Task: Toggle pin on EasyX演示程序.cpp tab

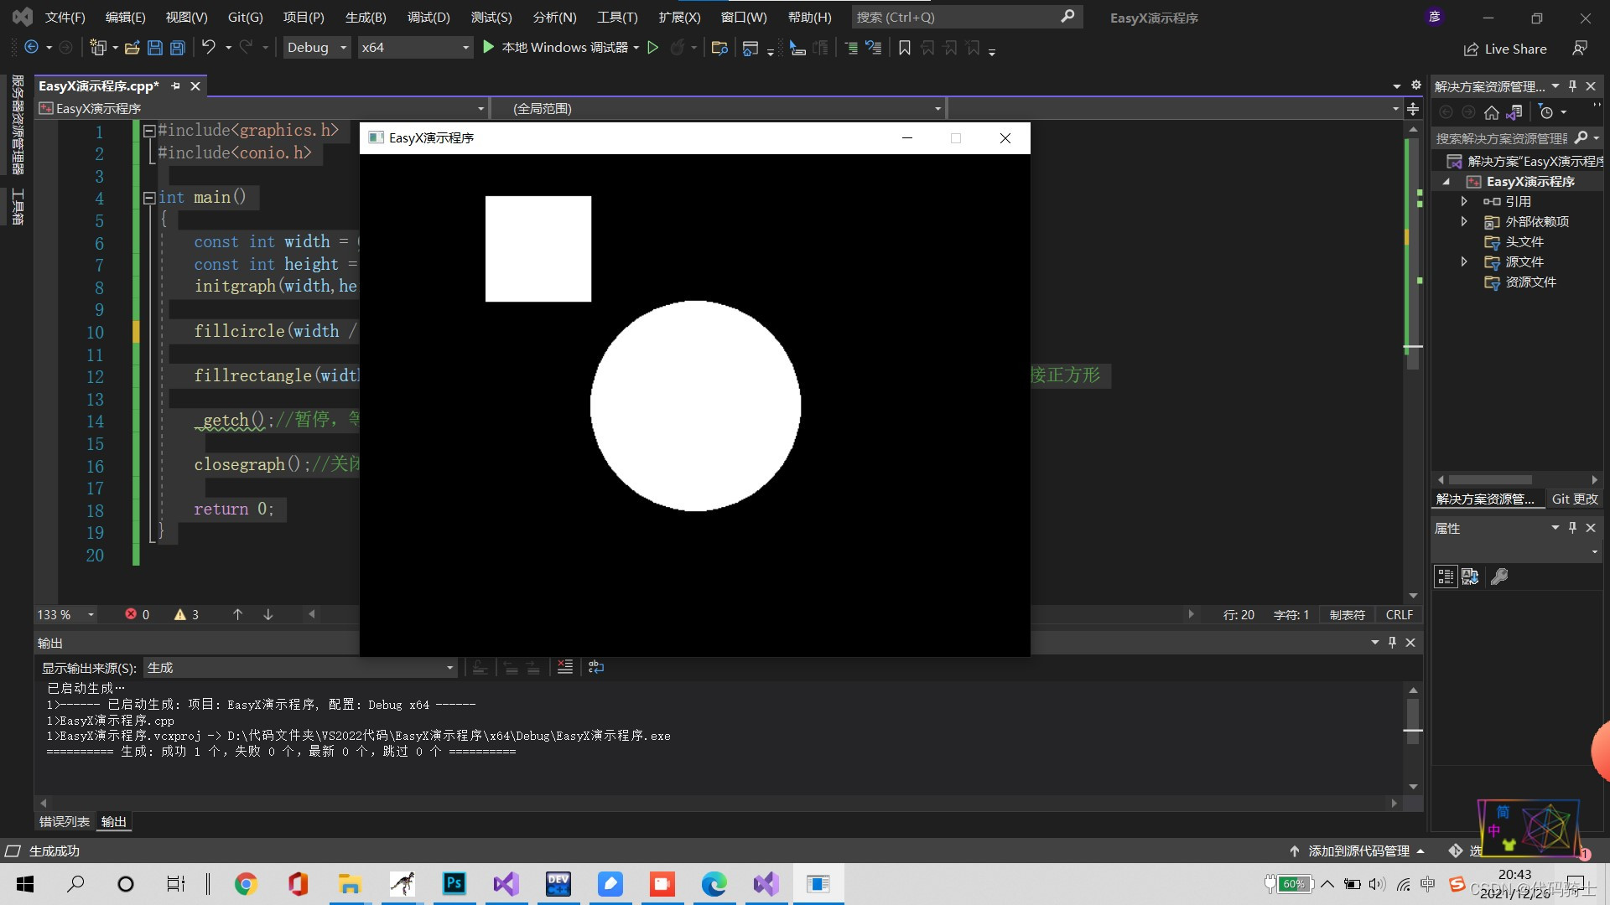Action: (175, 86)
